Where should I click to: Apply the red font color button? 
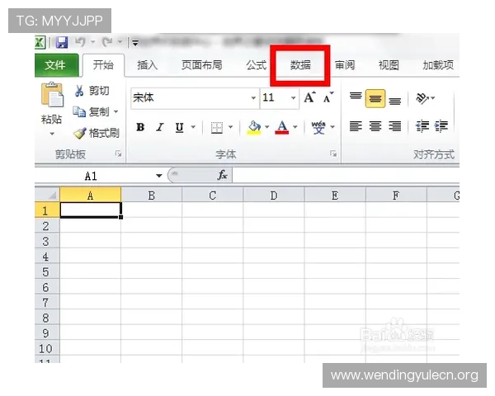(282, 127)
